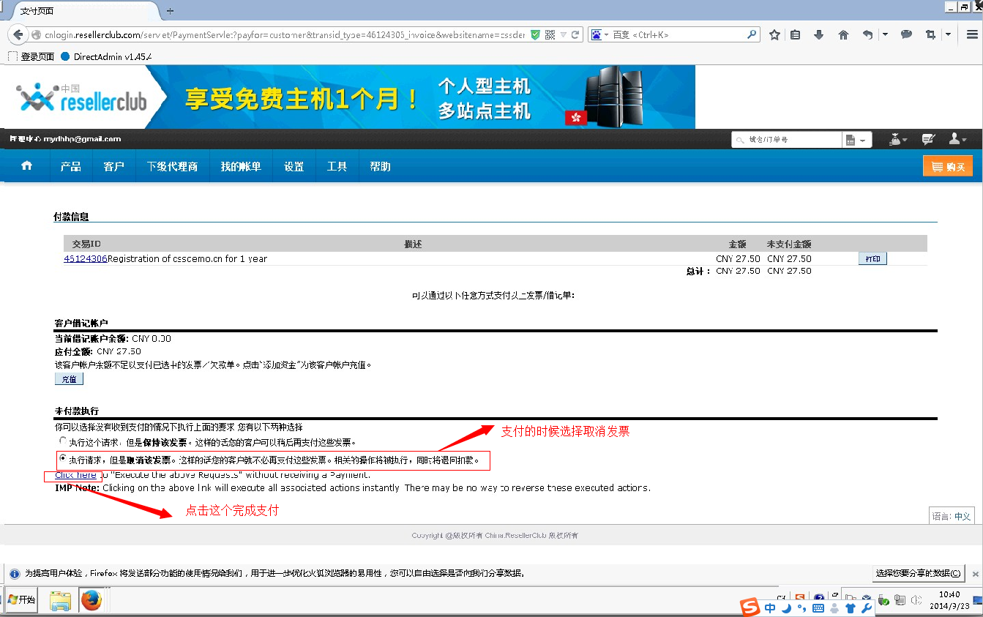The image size is (983, 617).
Task: Click the Sogou S input method icon
Action: [750, 607]
